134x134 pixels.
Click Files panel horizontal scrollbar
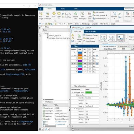coord(49,99)
